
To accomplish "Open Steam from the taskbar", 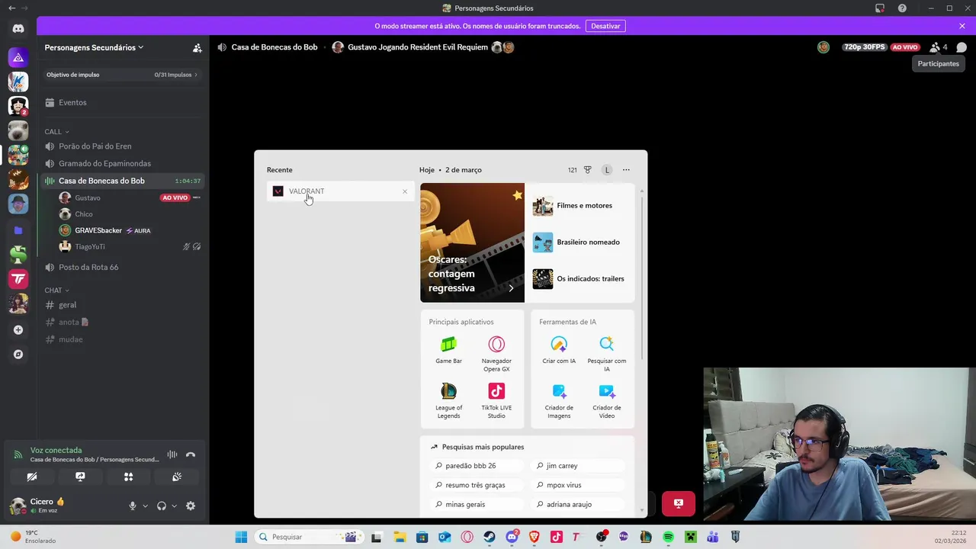I will tap(490, 537).
